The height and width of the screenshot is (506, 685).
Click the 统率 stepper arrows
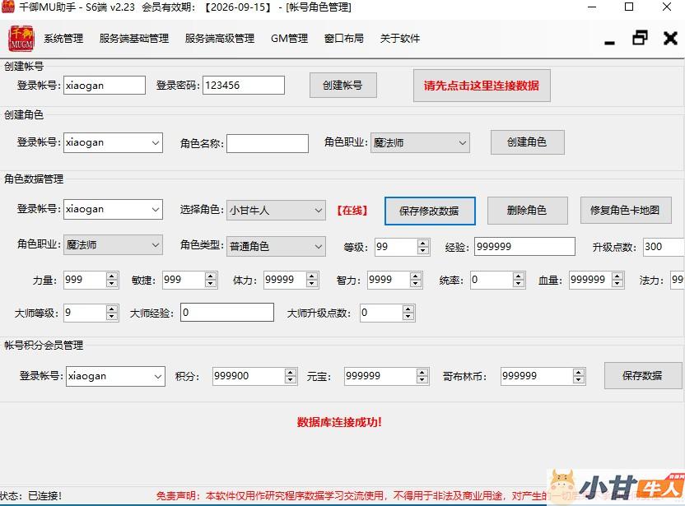coord(519,280)
